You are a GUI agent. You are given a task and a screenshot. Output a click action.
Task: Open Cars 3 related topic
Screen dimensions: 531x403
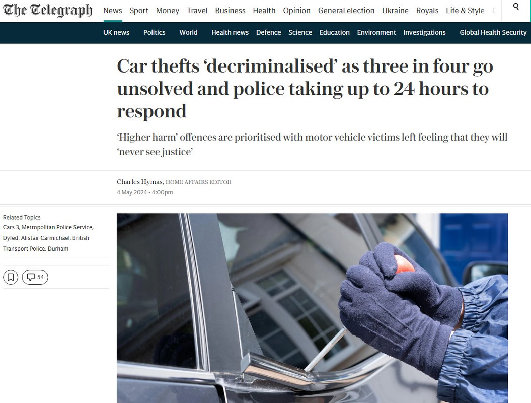click(x=11, y=227)
